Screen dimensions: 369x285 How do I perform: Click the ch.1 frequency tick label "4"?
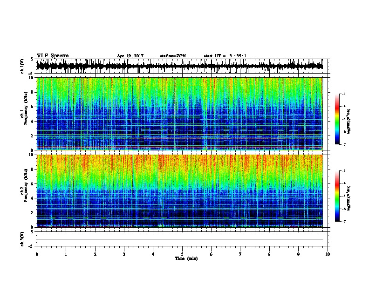tap(33, 122)
